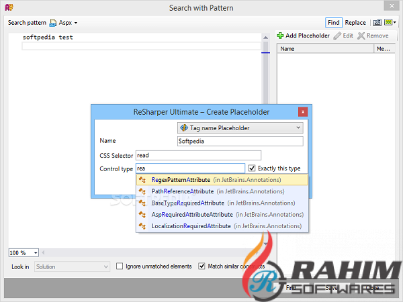
Task: Click the pattern catalog toolbar icon
Action: point(377,23)
